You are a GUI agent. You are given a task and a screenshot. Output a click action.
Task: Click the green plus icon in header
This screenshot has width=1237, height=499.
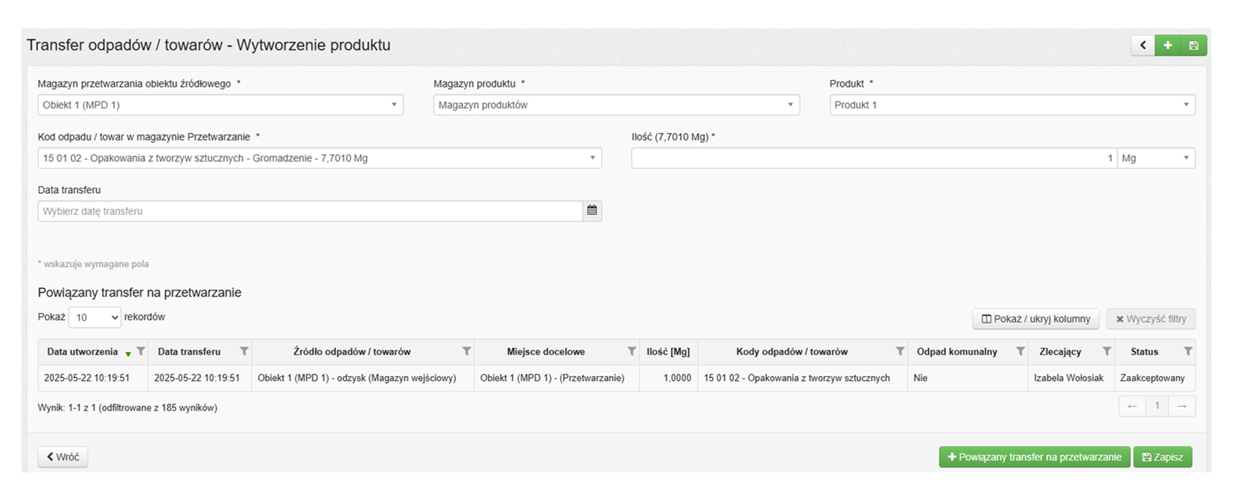click(1168, 45)
